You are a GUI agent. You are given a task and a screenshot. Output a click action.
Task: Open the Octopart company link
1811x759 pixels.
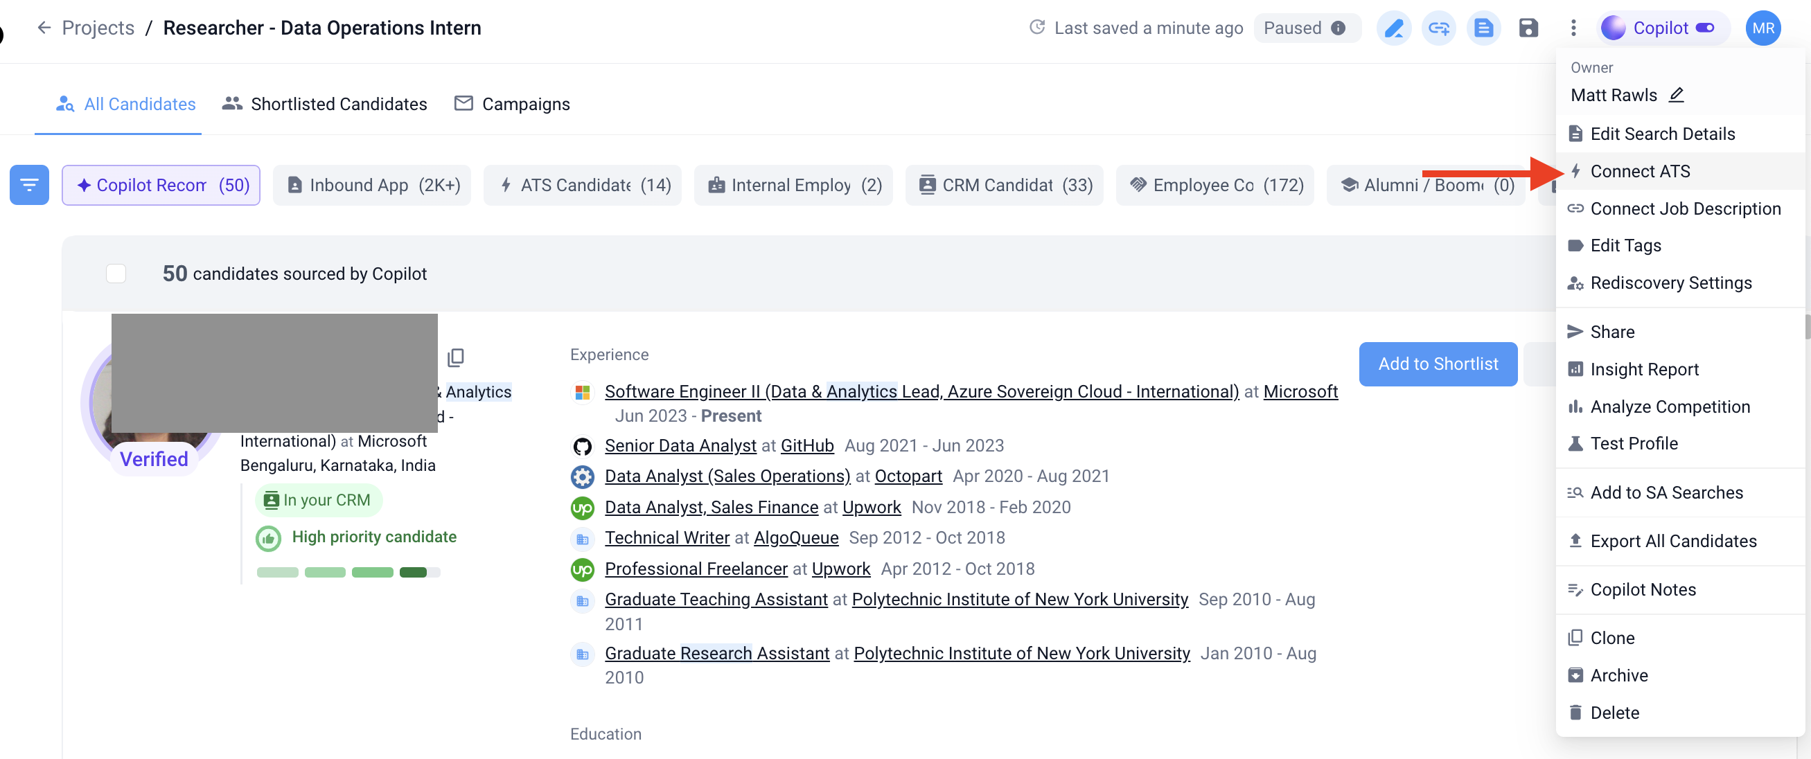[908, 476]
